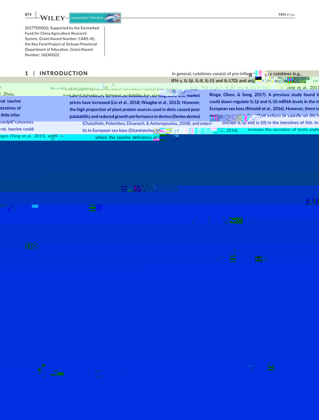Image resolution: width=319 pixels, height=420 pixels.
Task: Select the line 'where the taurine deficiency'
Action: click(124, 137)
